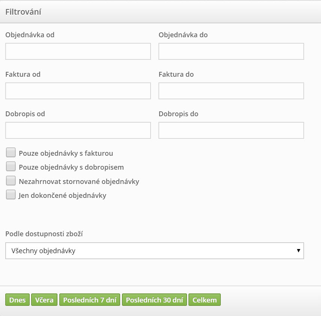Image resolution: width=321 pixels, height=316 pixels.
Task: Enable Pouze objednávky s fakturou checkbox
Action: pyautogui.click(x=11, y=152)
